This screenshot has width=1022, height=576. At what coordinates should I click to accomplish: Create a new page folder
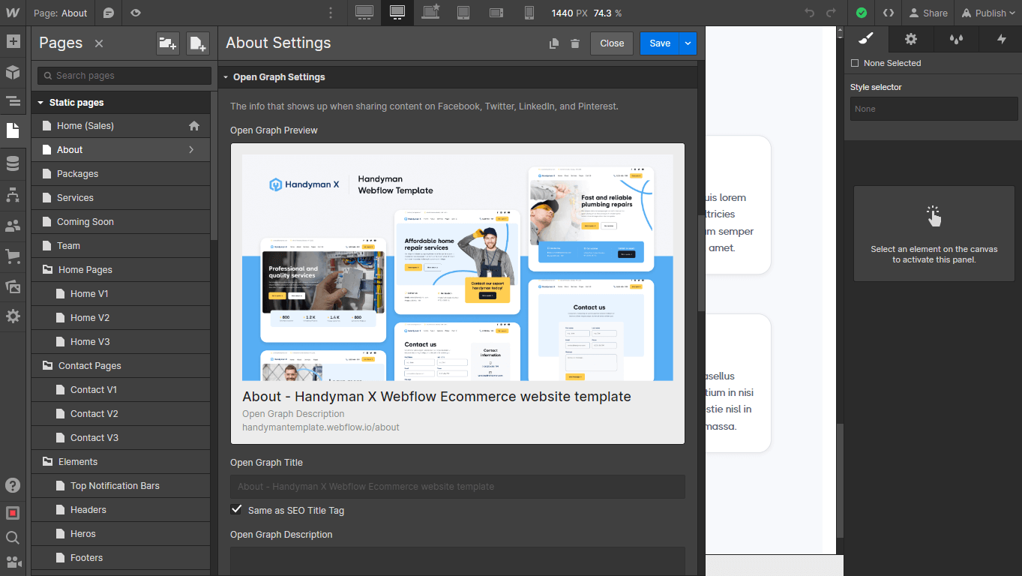click(x=168, y=43)
